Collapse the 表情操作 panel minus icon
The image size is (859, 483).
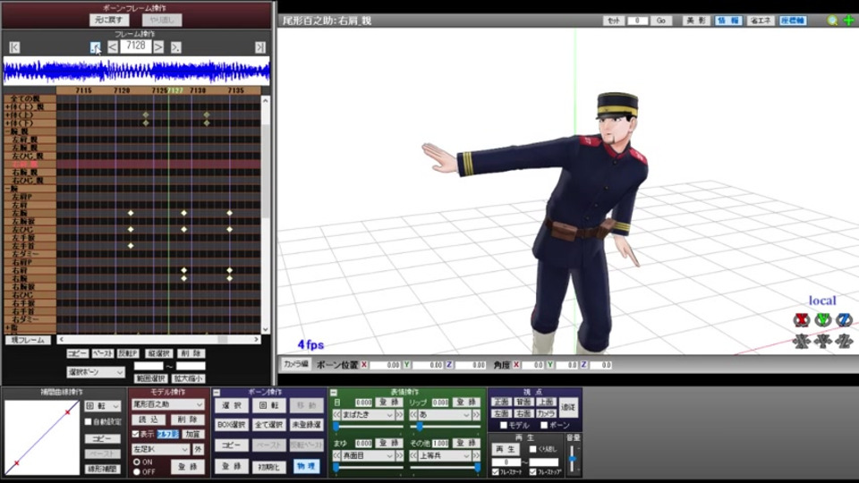tap(334, 393)
